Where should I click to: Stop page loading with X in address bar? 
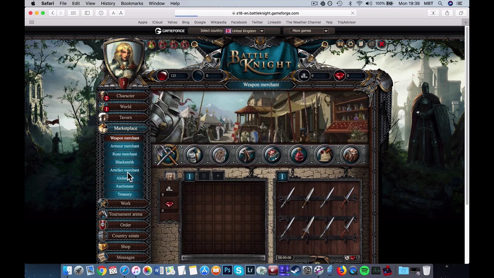[x=352, y=13]
